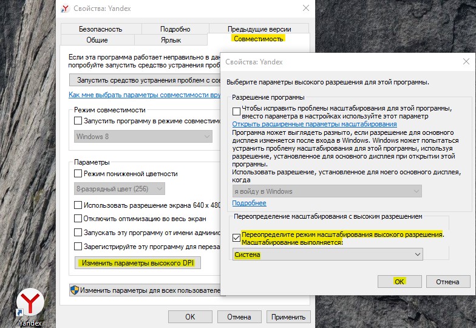Image resolution: width=476 pixels, height=328 pixels.
Task: Select the Предыдущие версии tab
Action: pyautogui.click(x=259, y=29)
